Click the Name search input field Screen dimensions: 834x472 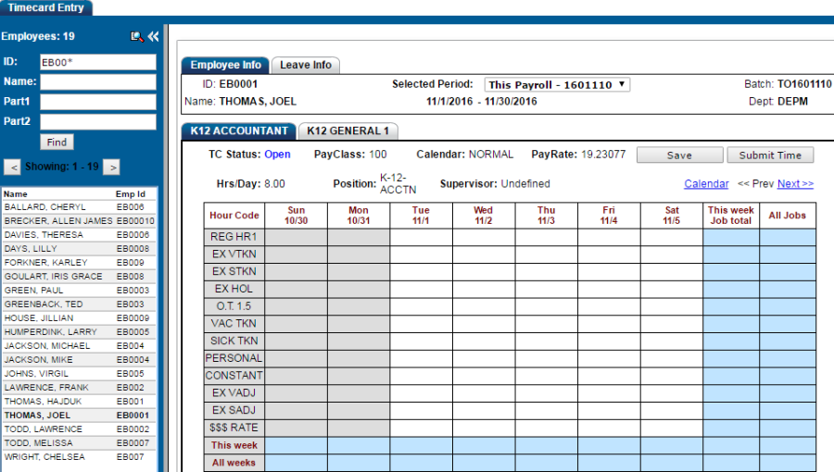97,81
